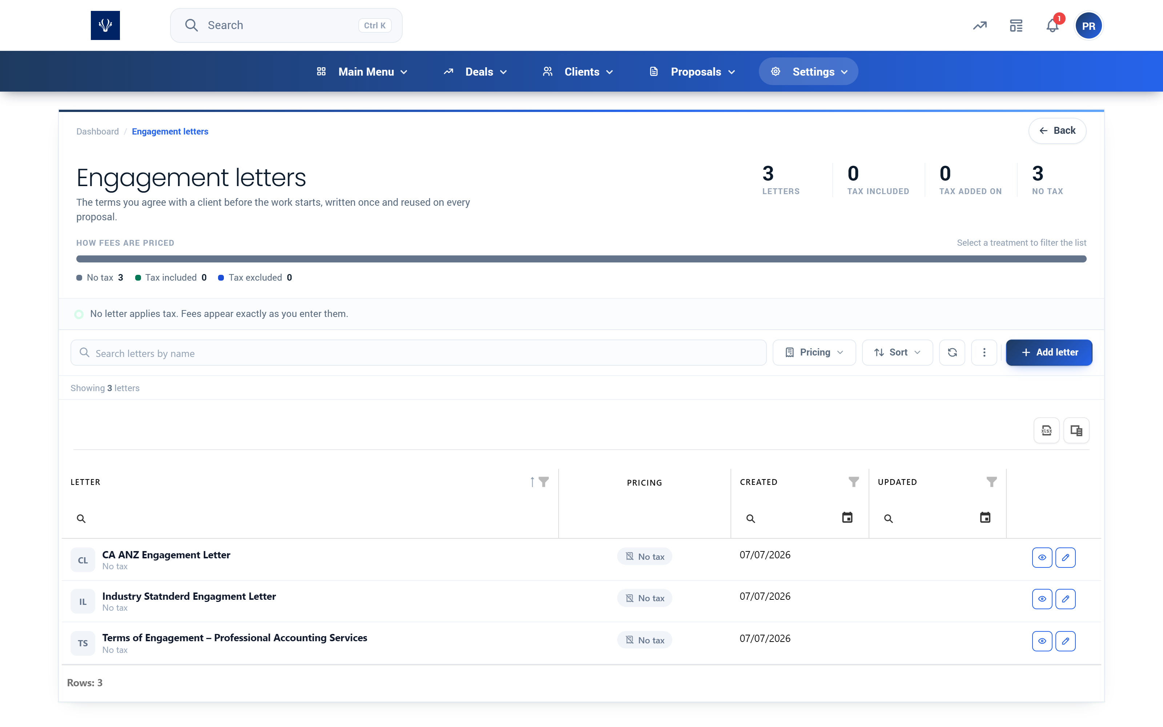
Task: Refresh the letters list
Action: point(952,353)
